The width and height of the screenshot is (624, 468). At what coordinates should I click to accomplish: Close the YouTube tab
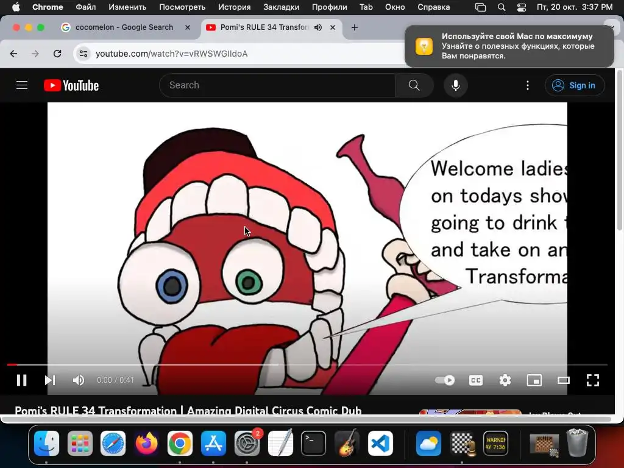[333, 27]
